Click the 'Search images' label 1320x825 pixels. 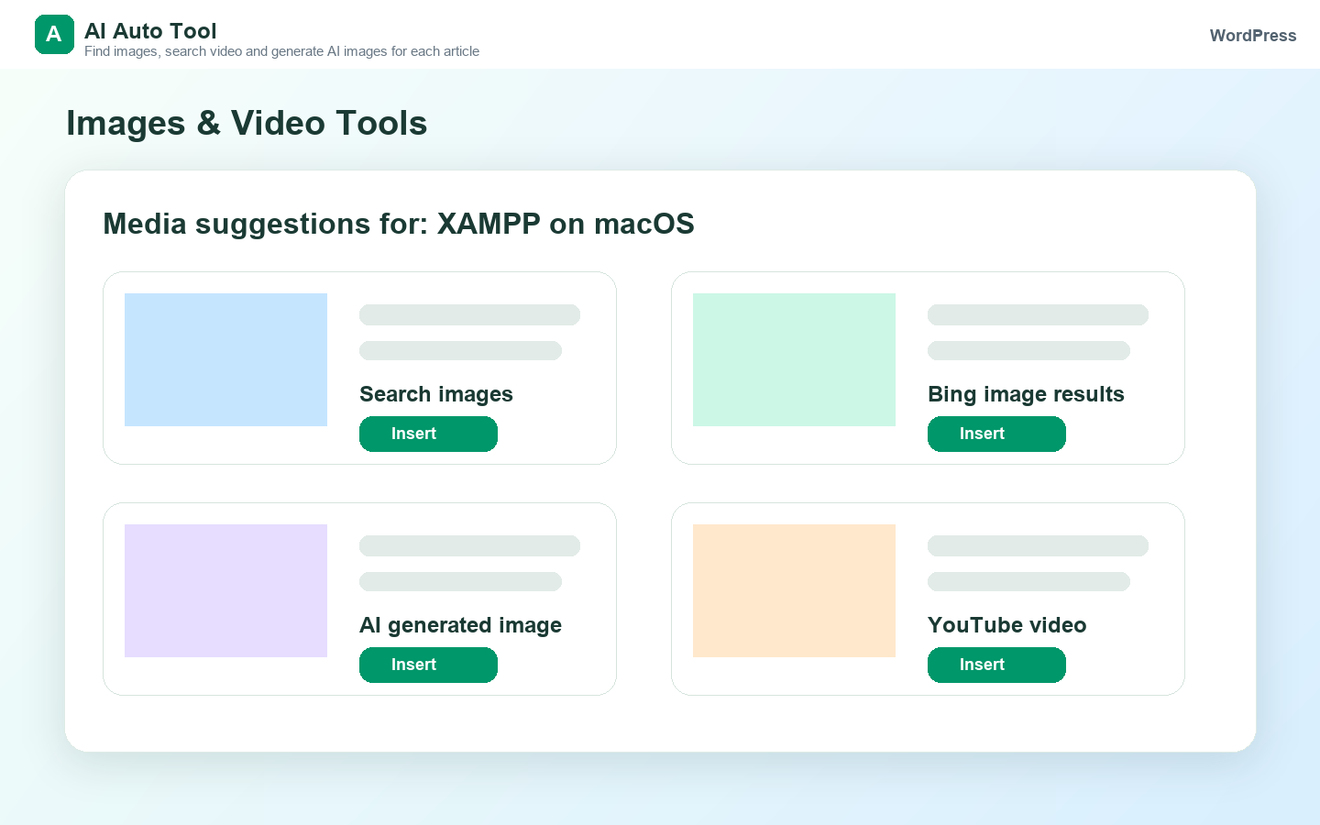(x=436, y=394)
